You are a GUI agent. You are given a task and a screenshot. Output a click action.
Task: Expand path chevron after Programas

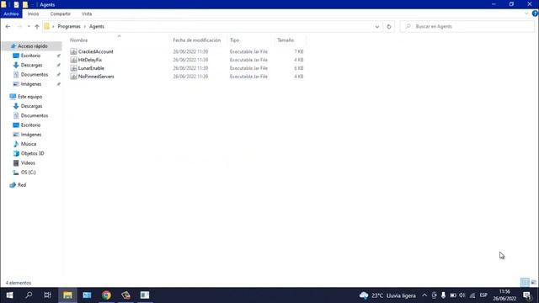tap(84, 26)
